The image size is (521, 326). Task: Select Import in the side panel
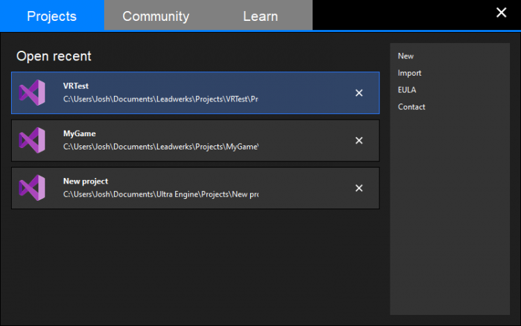409,73
